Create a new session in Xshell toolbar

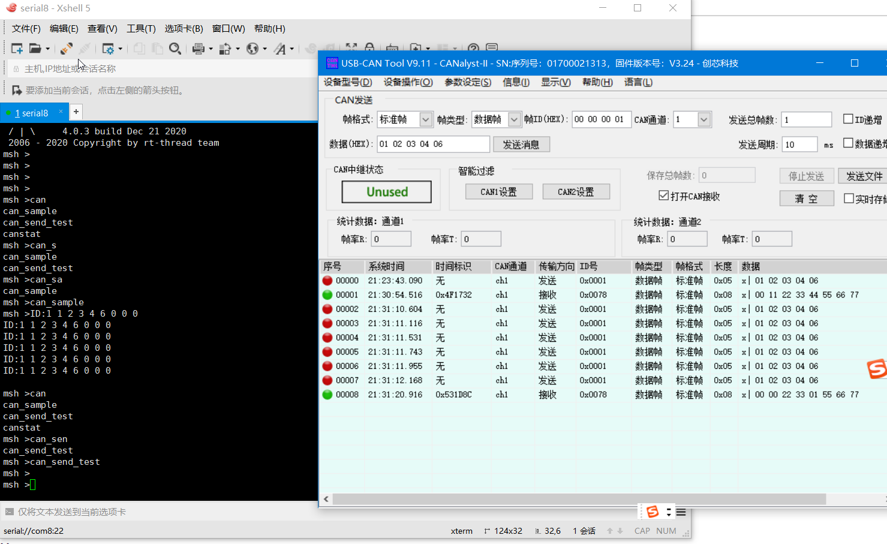pos(17,49)
